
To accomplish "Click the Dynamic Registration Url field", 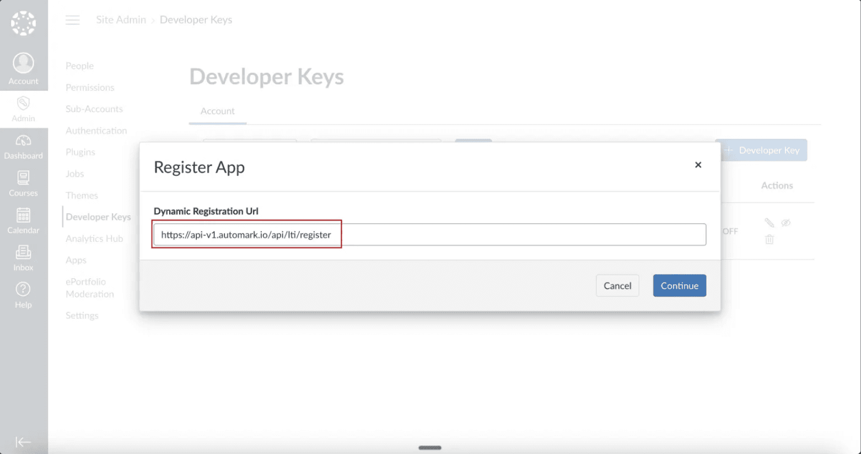I will tap(429, 235).
